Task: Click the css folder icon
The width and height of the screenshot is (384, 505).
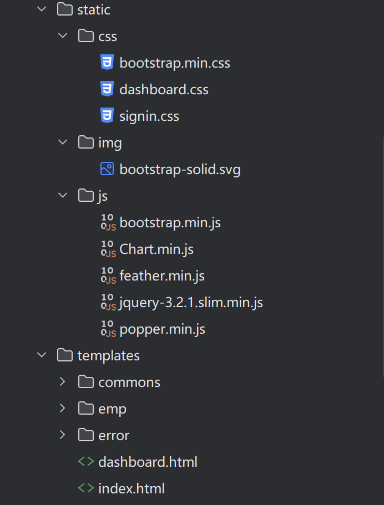Action: point(86,35)
